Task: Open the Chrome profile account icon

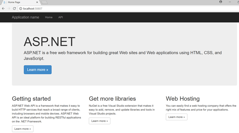Action: click(x=220, y=2)
